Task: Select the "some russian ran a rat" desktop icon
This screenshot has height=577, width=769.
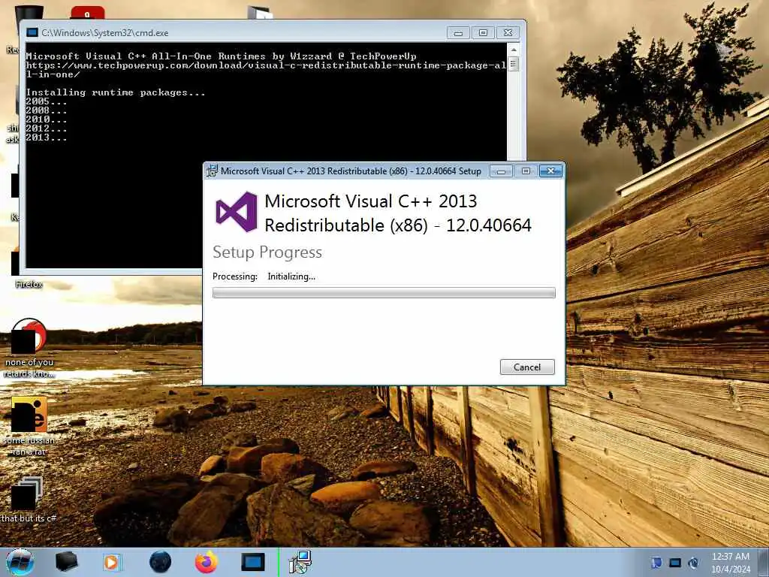Action: tap(29, 426)
